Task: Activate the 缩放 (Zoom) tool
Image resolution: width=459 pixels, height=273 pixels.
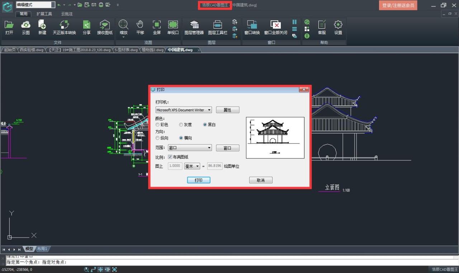Action: (123, 28)
